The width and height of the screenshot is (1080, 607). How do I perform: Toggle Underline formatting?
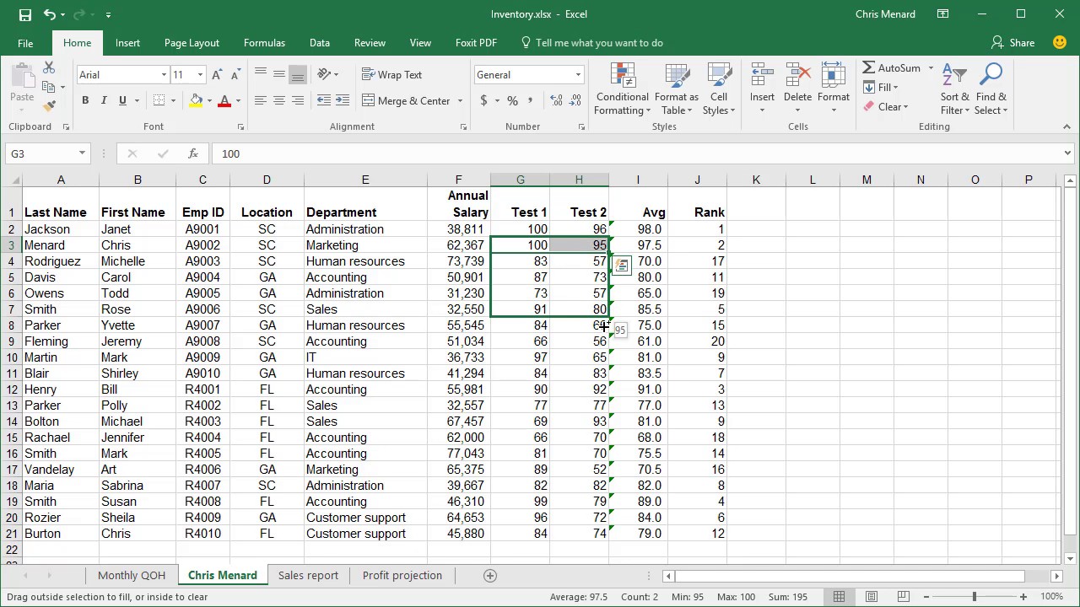[122, 100]
